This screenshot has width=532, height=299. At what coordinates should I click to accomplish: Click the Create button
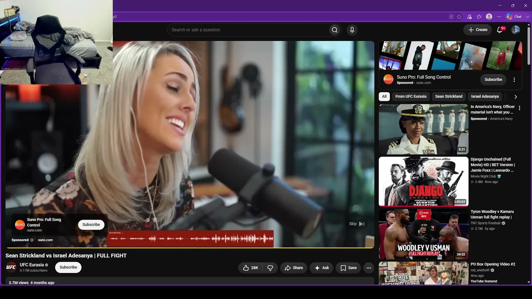click(478, 30)
